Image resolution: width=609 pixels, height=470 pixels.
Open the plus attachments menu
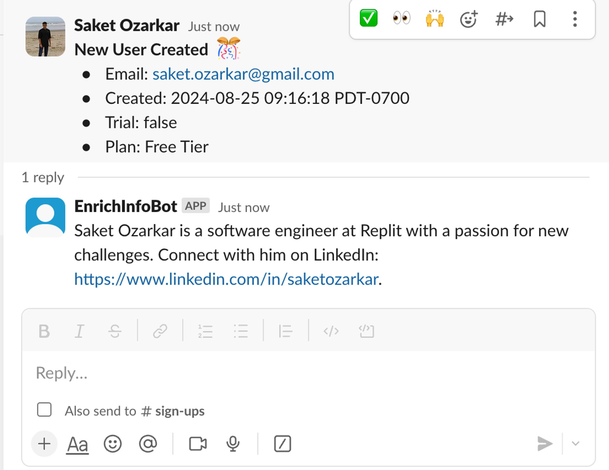[x=44, y=444]
